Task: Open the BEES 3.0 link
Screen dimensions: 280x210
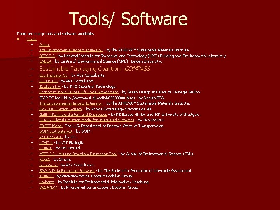Action: [47, 56]
